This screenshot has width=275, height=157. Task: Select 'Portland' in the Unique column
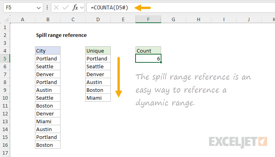tap(98, 58)
